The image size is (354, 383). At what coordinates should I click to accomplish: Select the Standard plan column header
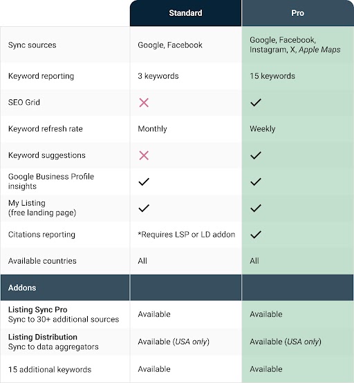coord(185,13)
